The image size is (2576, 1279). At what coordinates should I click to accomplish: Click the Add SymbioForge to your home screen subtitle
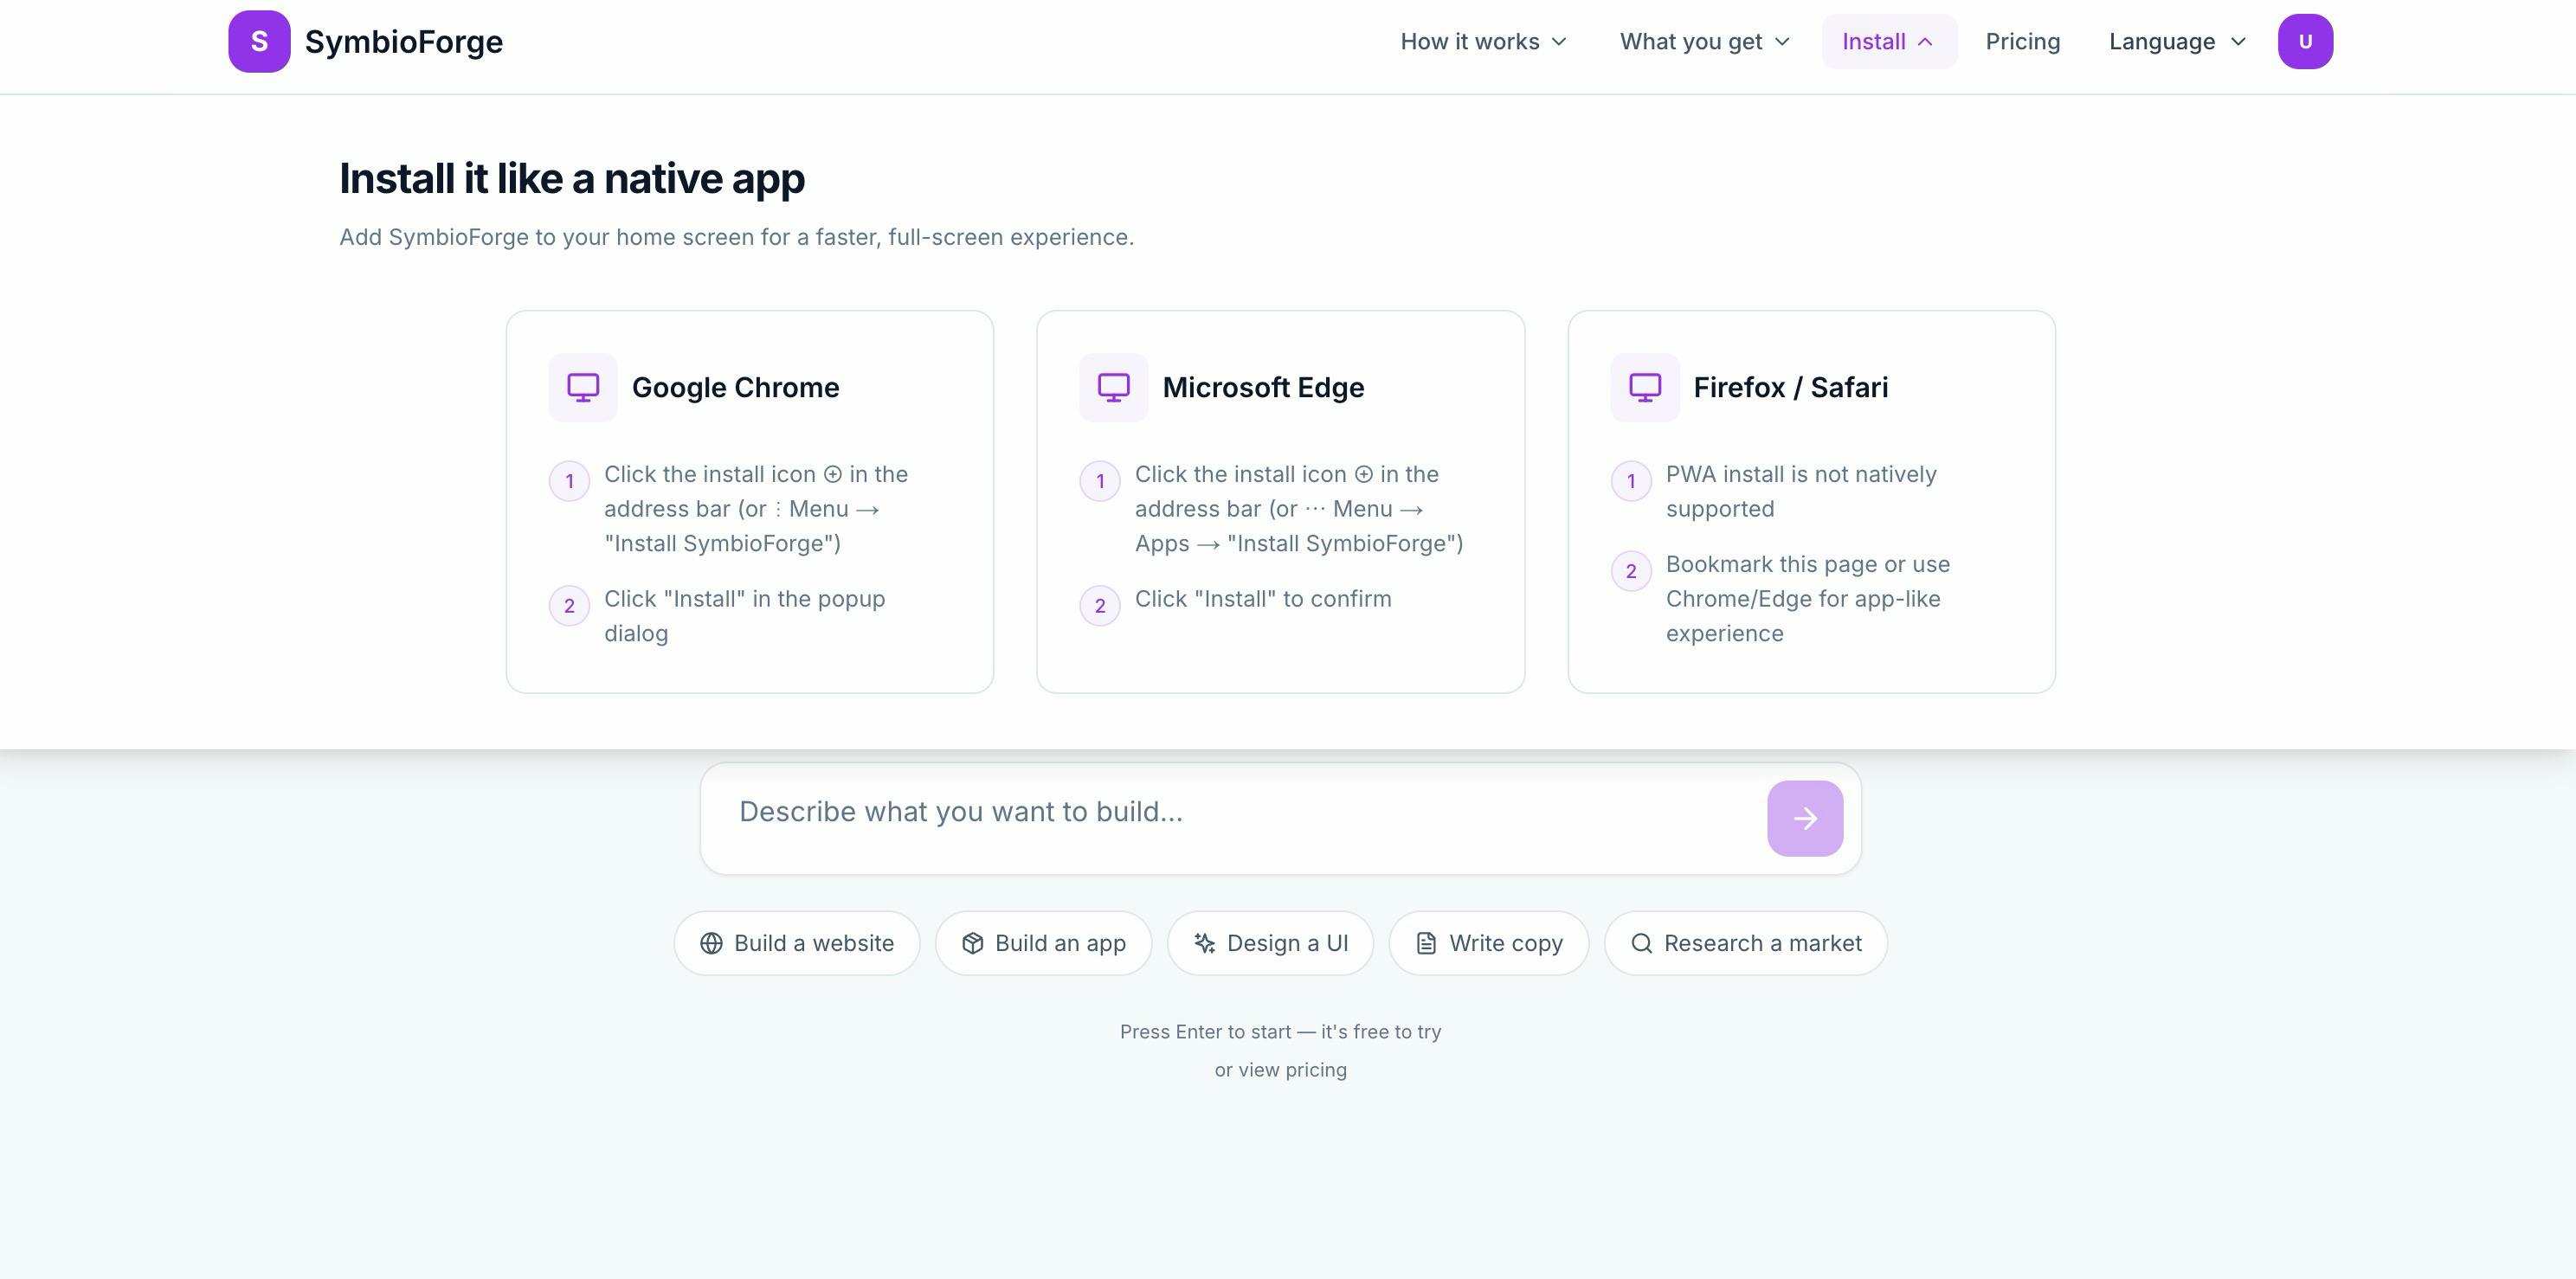coord(736,237)
